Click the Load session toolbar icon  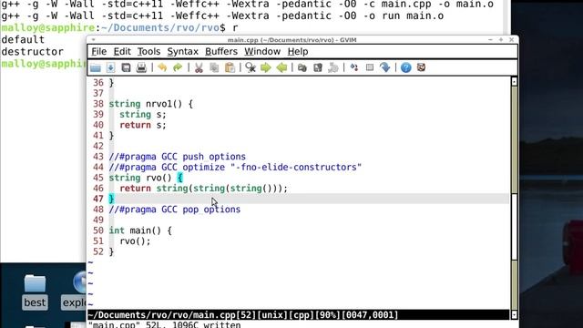click(x=302, y=67)
